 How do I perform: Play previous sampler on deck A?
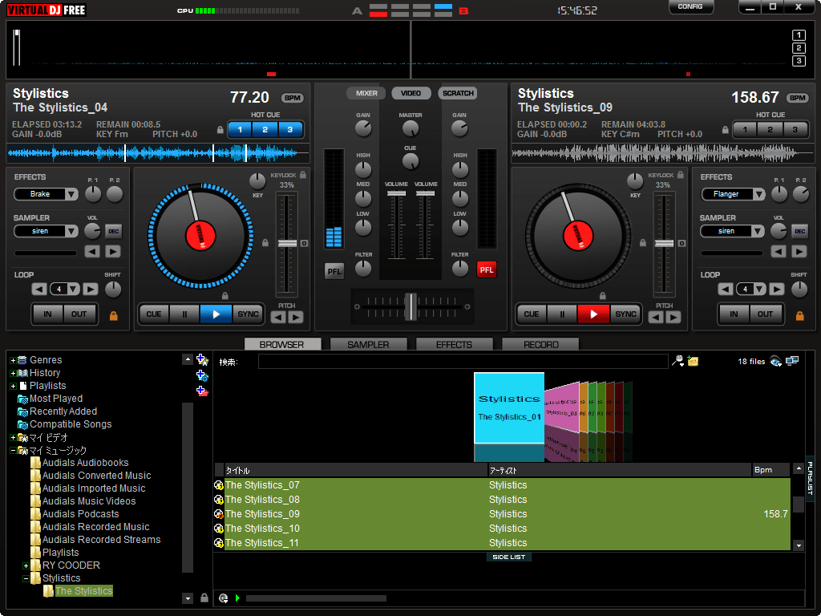[x=92, y=251]
